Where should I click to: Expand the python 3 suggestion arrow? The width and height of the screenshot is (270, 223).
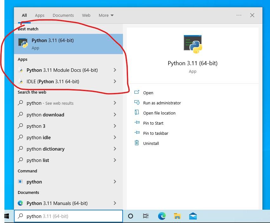115,126
